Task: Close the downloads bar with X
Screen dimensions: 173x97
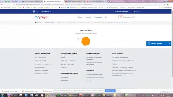Action: 171,91
